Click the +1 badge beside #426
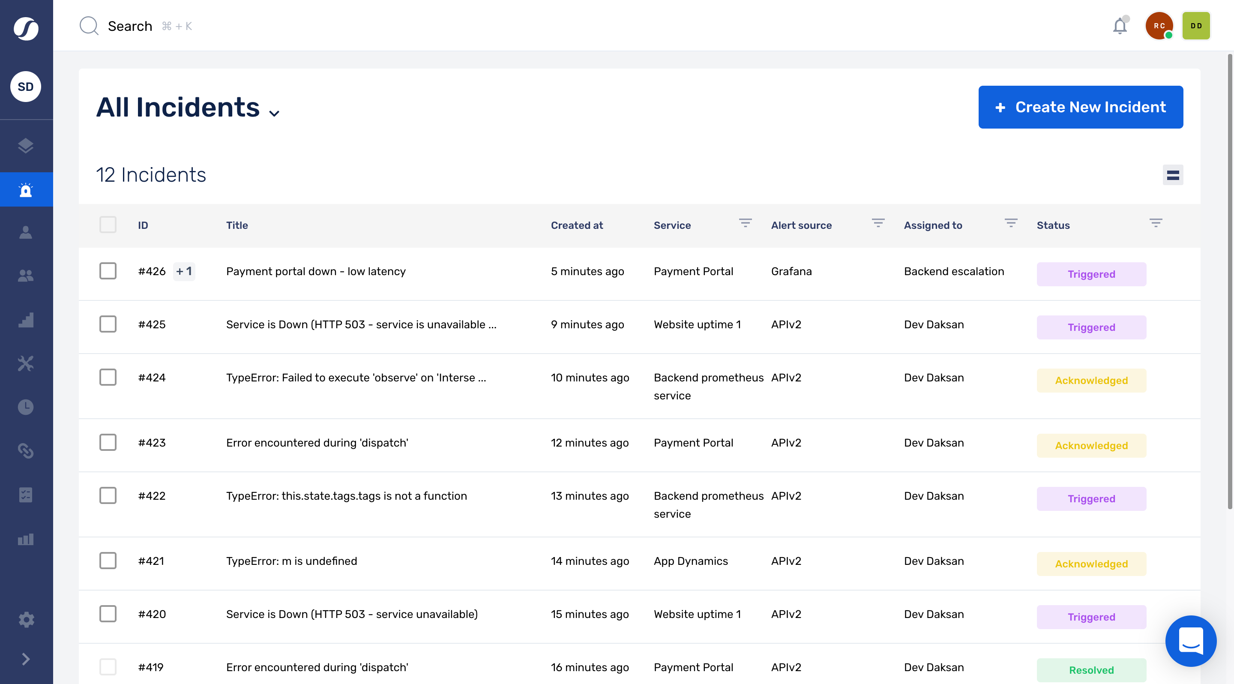 click(x=184, y=272)
